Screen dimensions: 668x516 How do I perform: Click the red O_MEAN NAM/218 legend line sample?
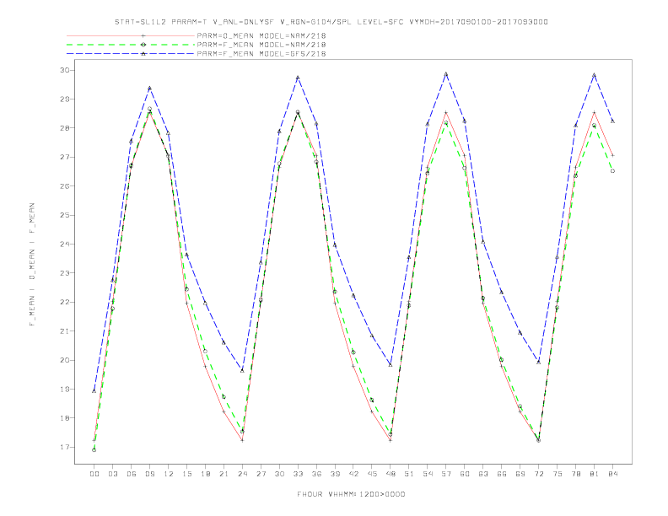(131, 35)
